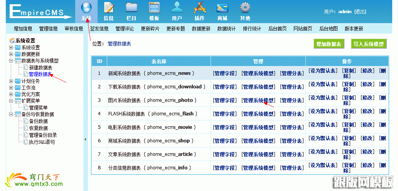The height and width of the screenshot is (191, 398).
Task: Expand the 计划任务 tree node
Action: tap(11, 81)
